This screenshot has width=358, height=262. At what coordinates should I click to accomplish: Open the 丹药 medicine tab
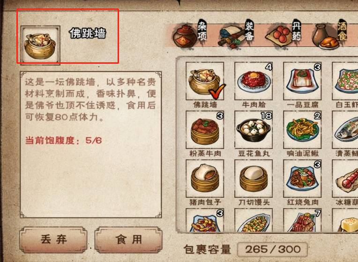coord(283,34)
